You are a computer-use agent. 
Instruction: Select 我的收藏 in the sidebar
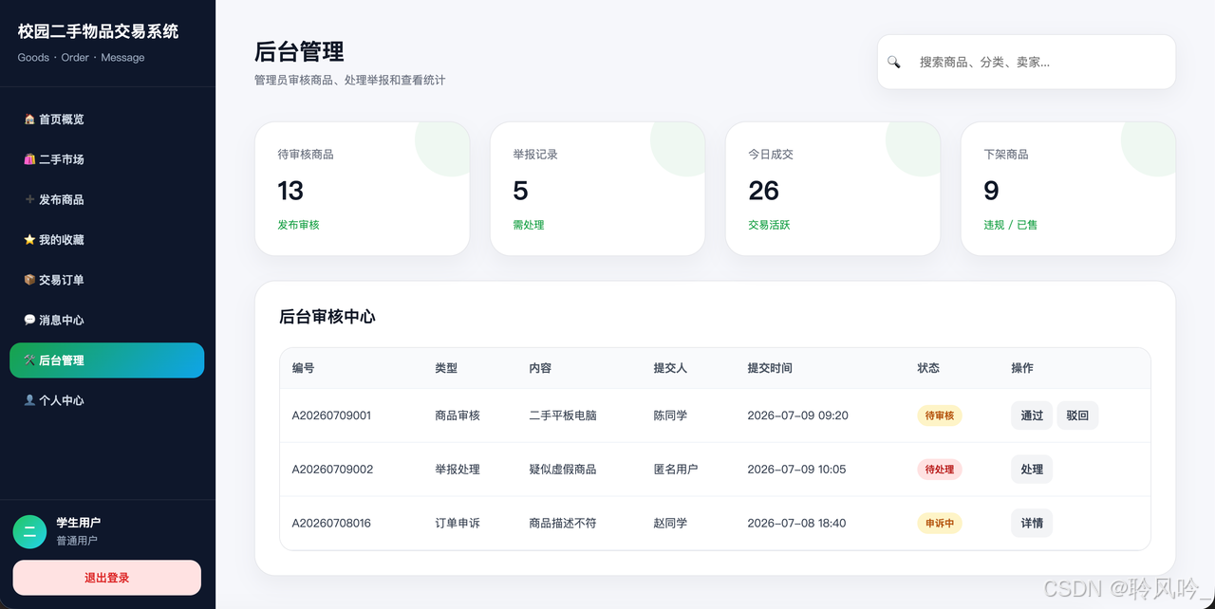pyautogui.click(x=106, y=240)
